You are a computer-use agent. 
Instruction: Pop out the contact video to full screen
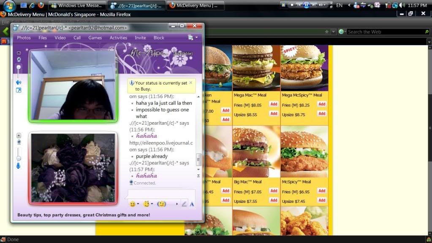tap(19, 90)
